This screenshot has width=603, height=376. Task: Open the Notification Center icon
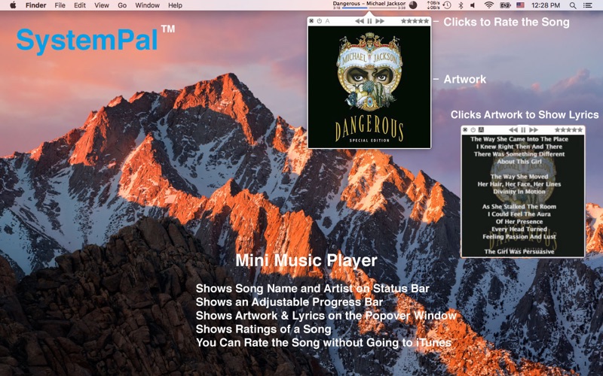[x=588, y=5]
